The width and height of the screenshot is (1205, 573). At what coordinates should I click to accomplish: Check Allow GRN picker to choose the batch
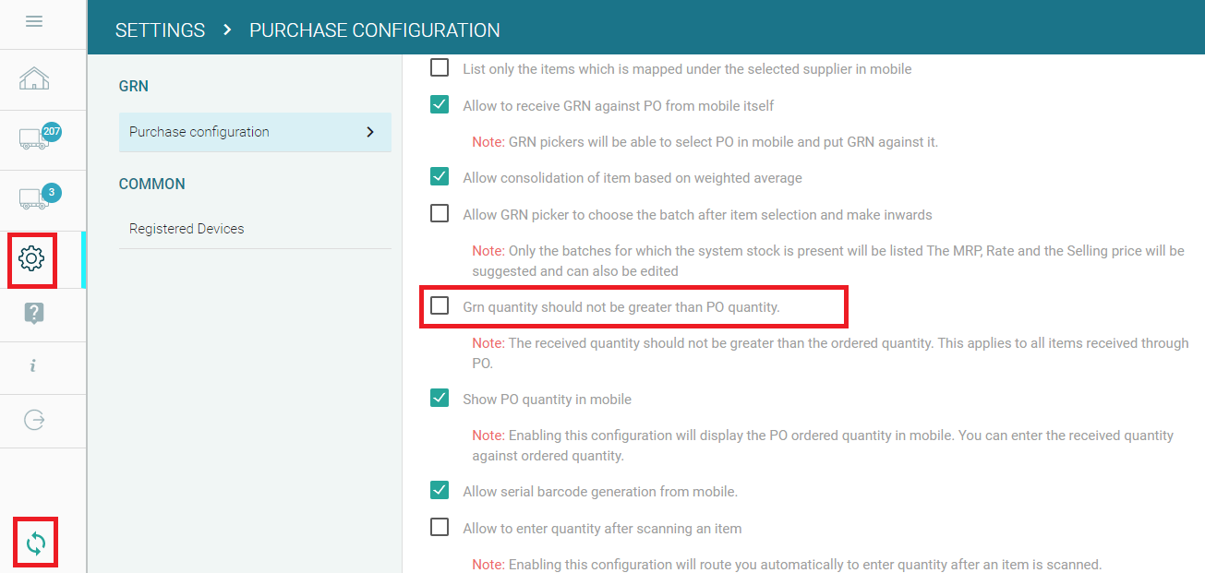click(440, 214)
